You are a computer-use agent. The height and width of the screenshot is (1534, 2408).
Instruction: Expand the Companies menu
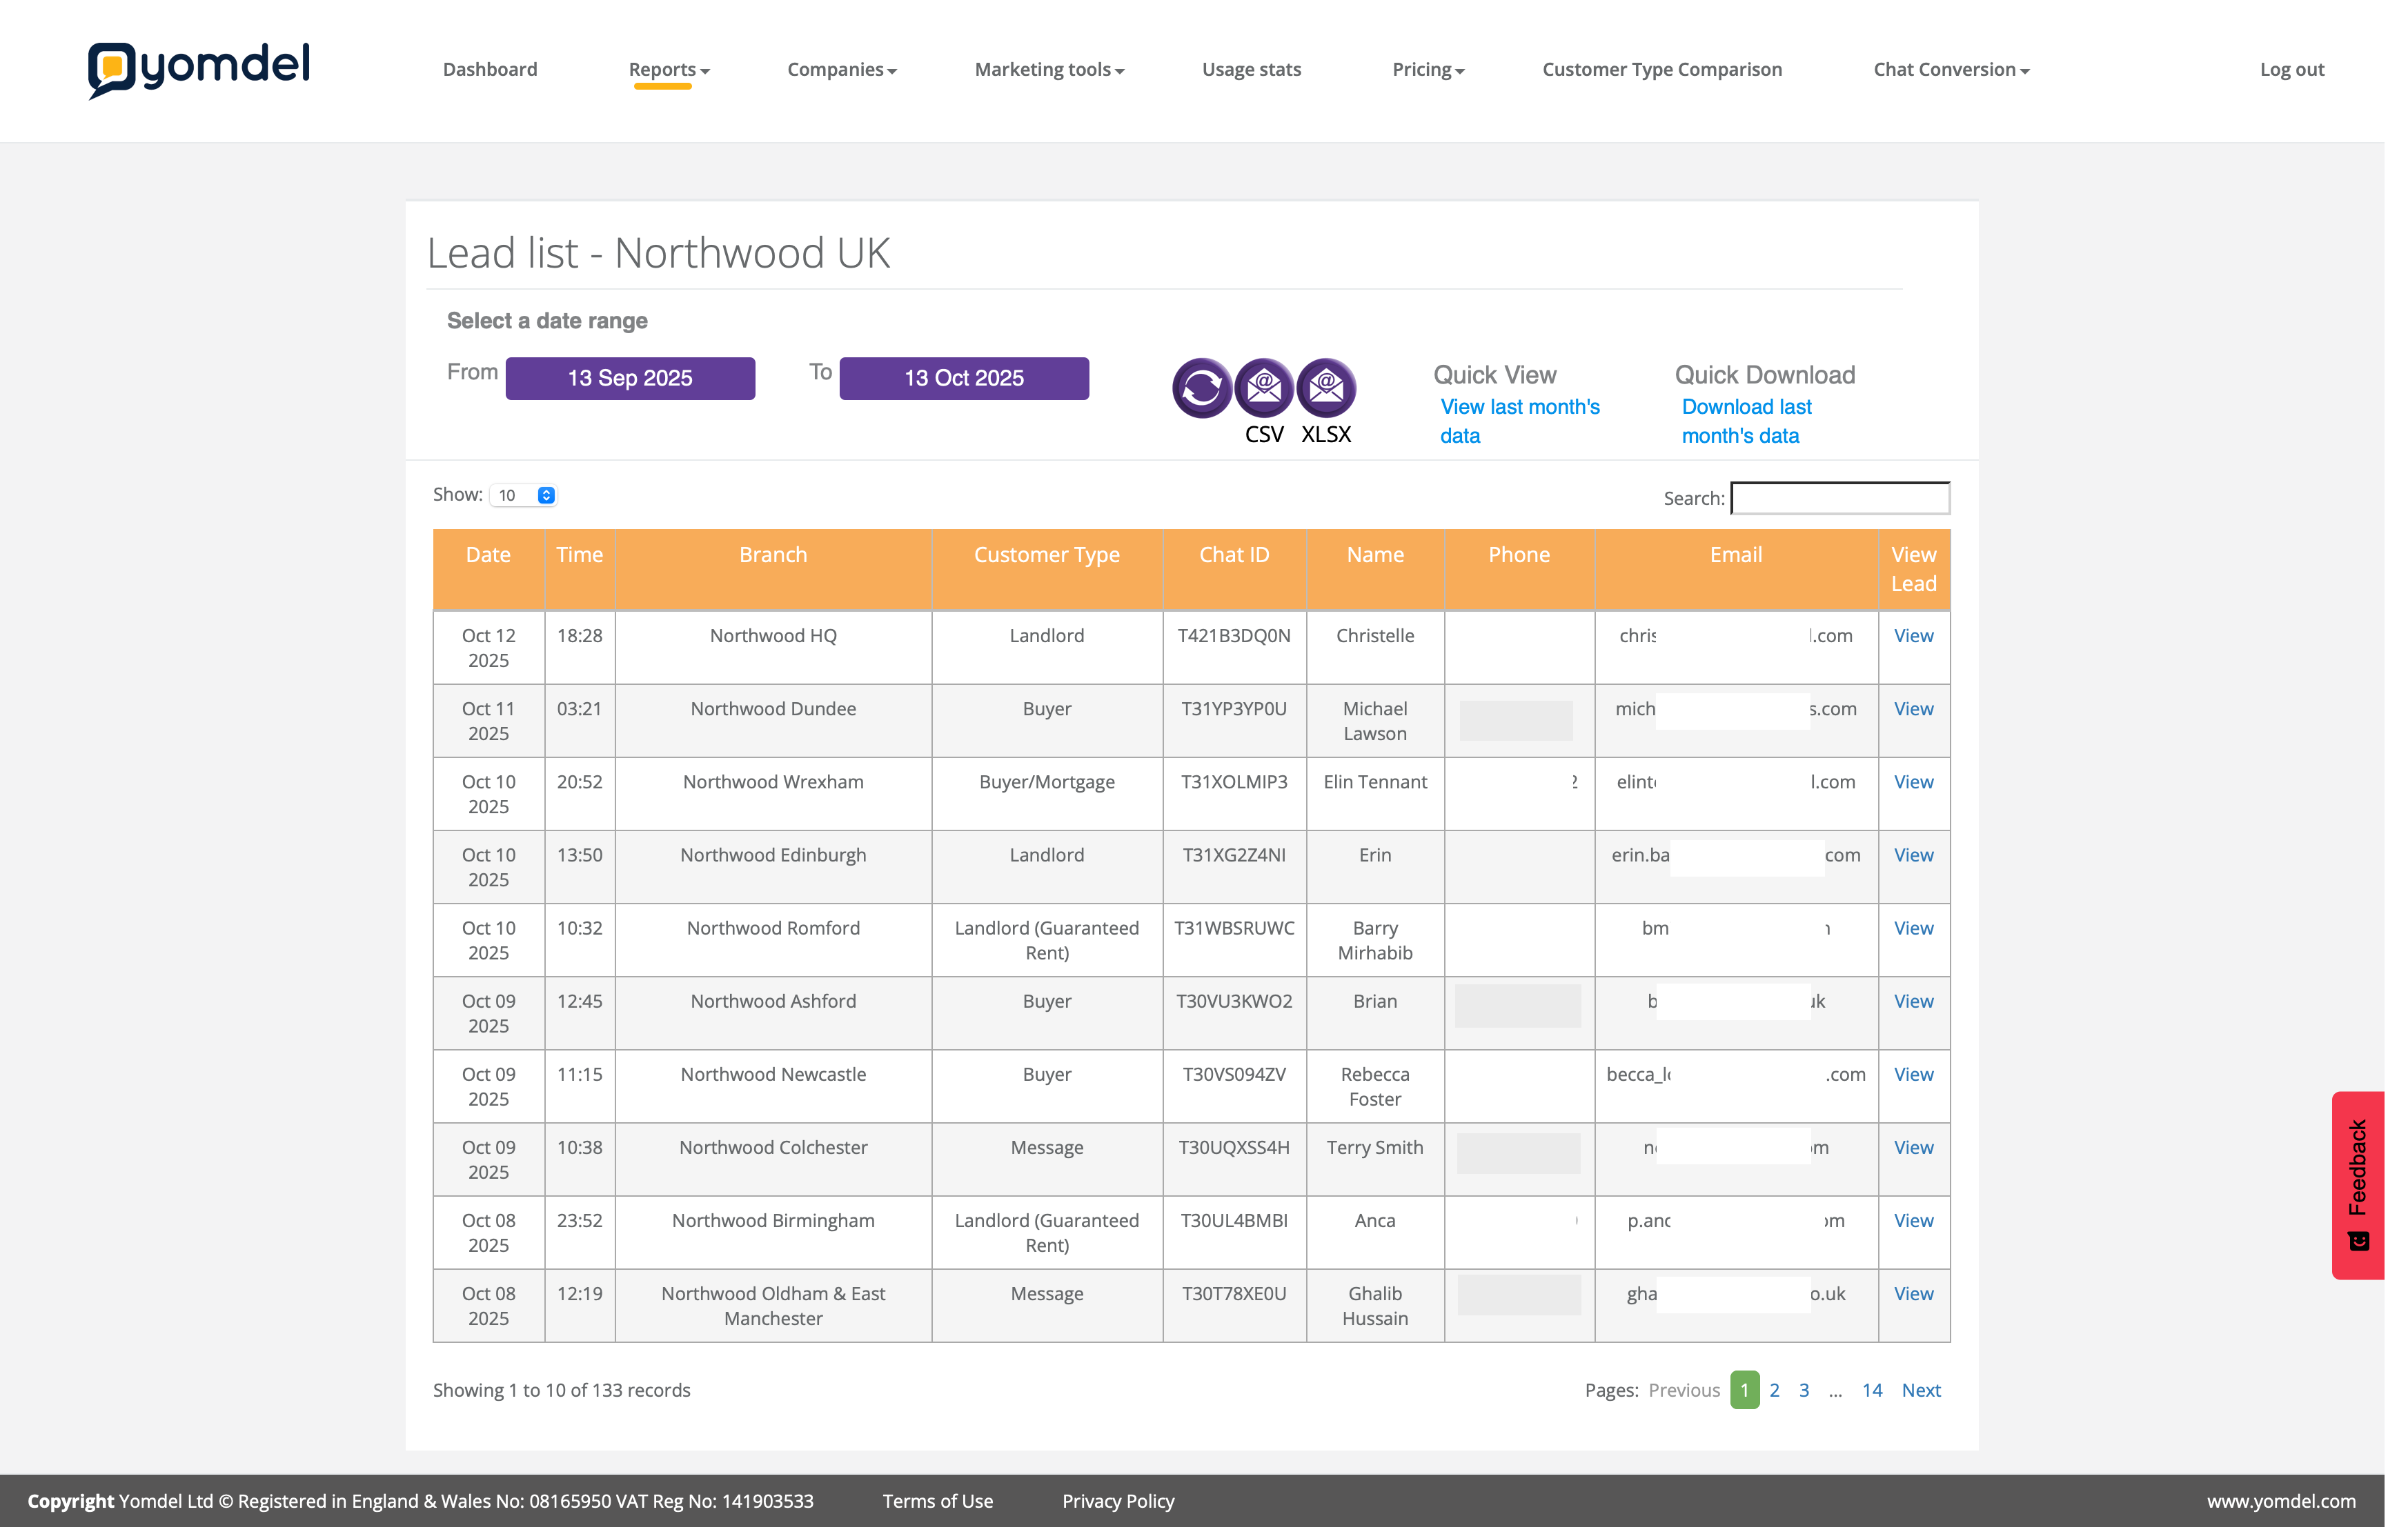click(841, 69)
